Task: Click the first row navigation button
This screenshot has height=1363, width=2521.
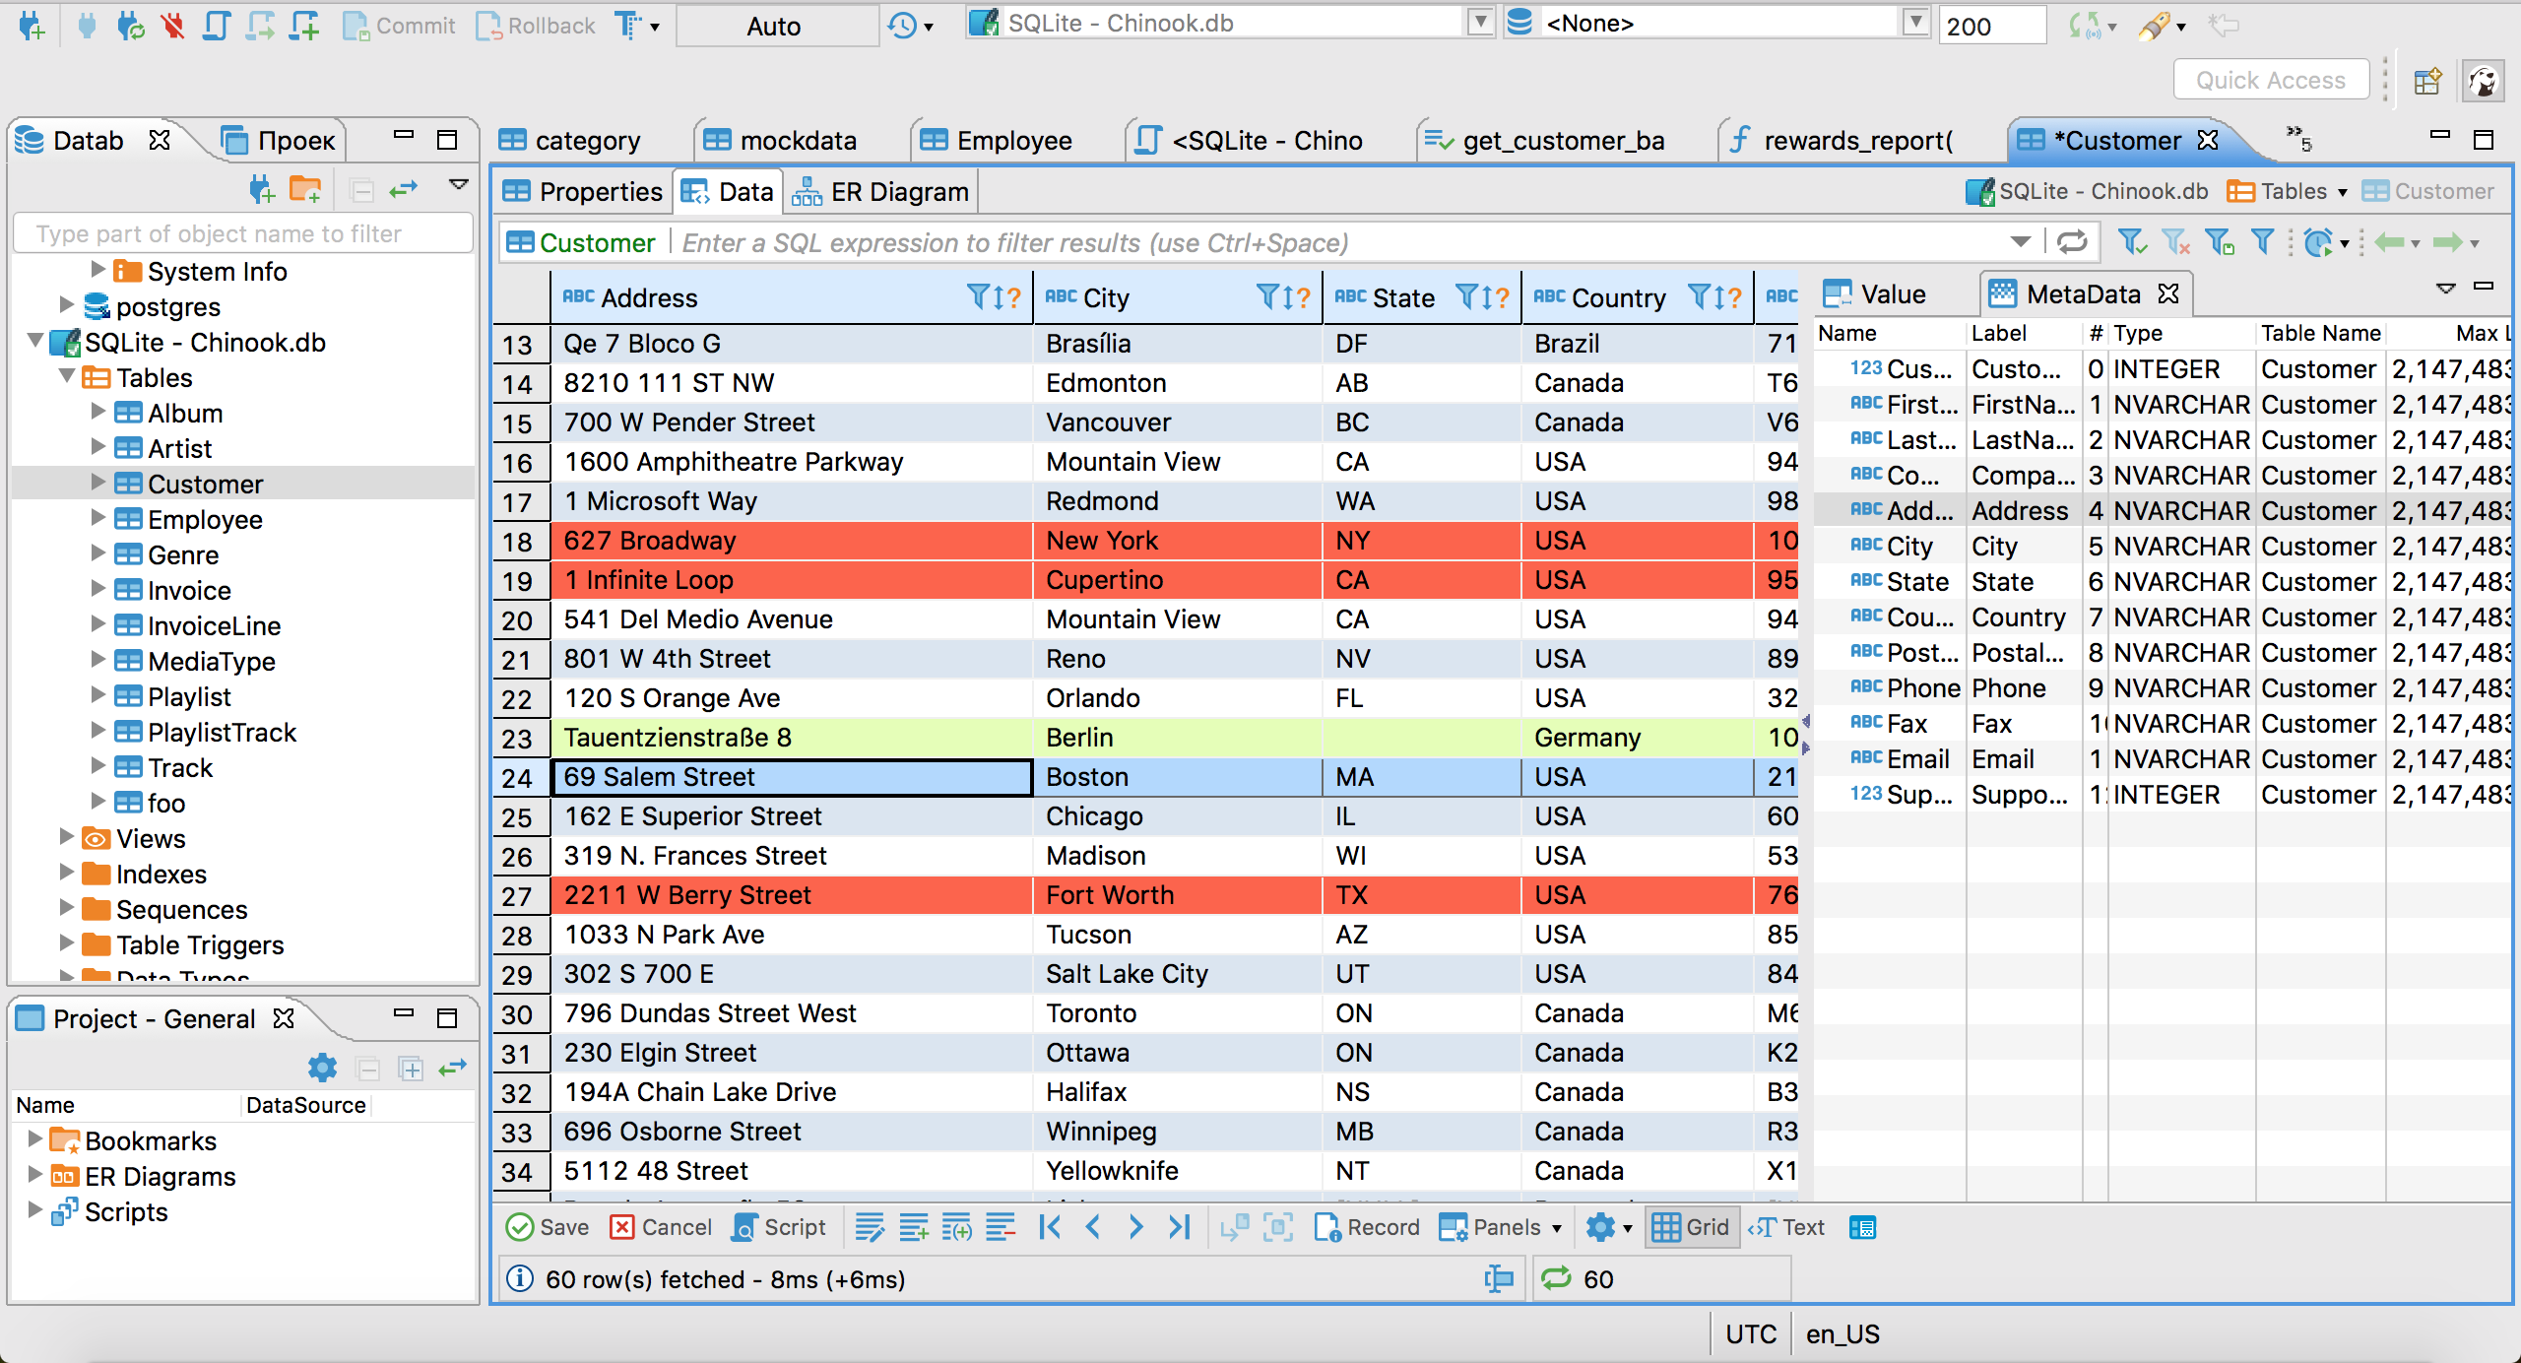Action: point(1049,1227)
